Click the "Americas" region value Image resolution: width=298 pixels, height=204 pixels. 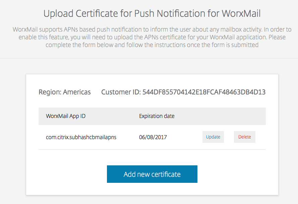(77, 92)
